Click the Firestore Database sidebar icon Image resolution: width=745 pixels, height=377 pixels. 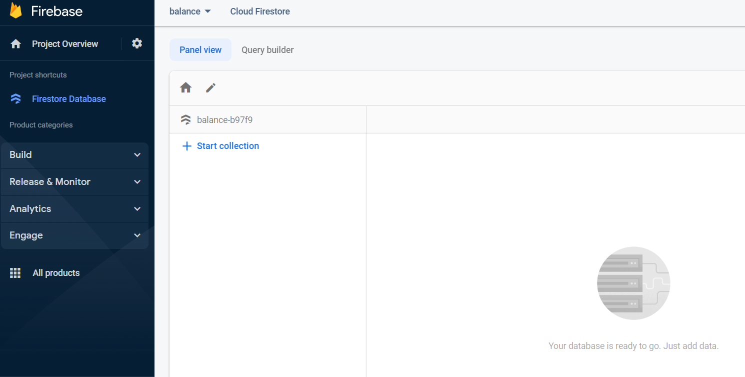point(16,99)
